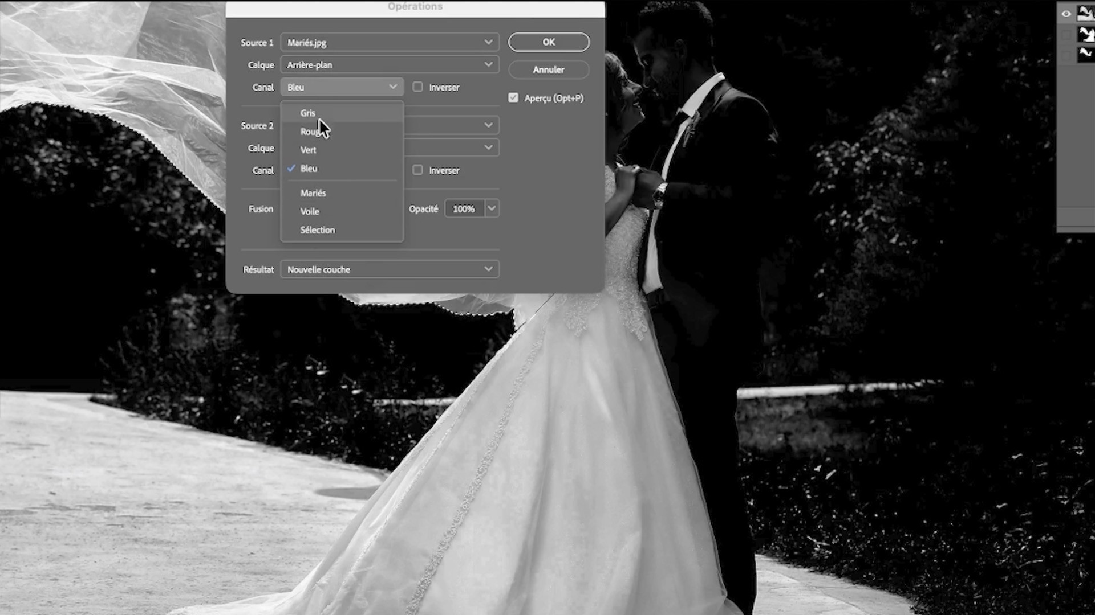
Task: Uncheck Aperçu preview checkbox
Action: click(513, 98)
